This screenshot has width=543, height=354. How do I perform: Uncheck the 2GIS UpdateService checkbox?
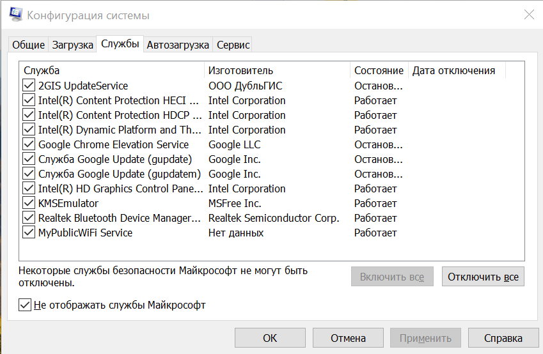point(29,86)
